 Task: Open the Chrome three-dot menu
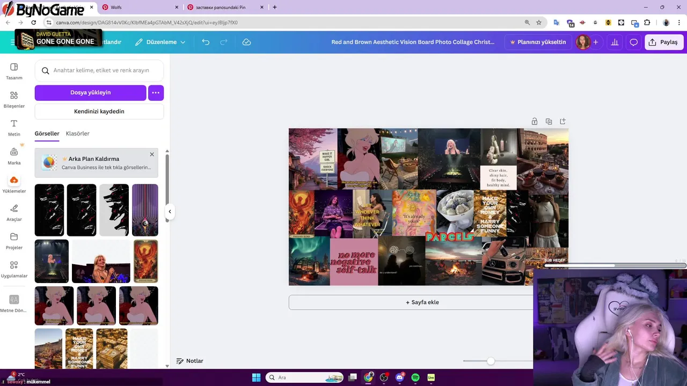679,23
